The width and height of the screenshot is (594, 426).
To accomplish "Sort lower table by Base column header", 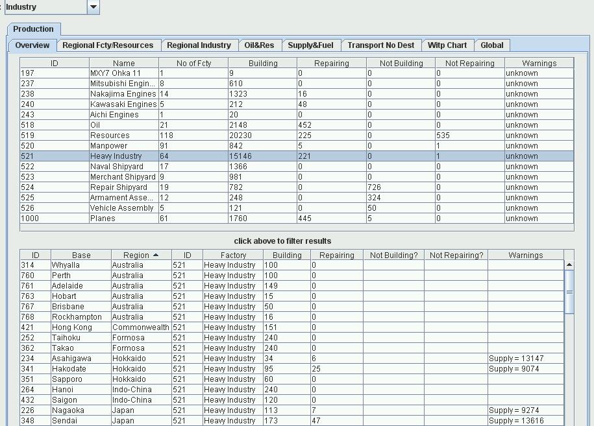I will pos(81,255).
